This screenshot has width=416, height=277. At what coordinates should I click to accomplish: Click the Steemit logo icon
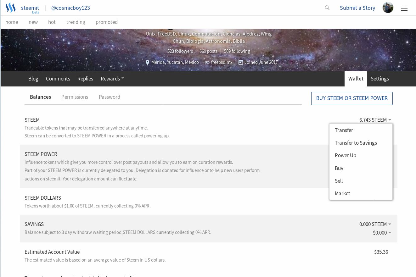pos(10,8)
